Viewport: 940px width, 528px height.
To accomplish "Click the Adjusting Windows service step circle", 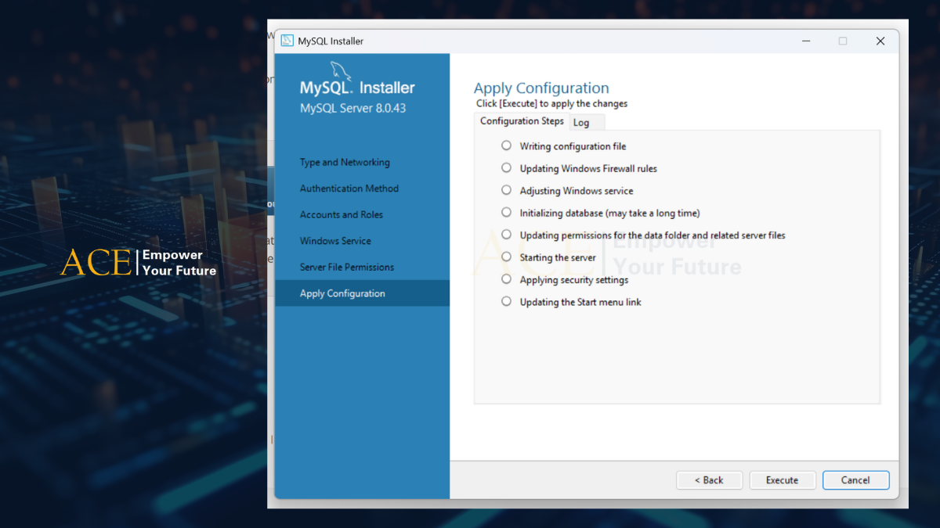I will tap(506, 190).
